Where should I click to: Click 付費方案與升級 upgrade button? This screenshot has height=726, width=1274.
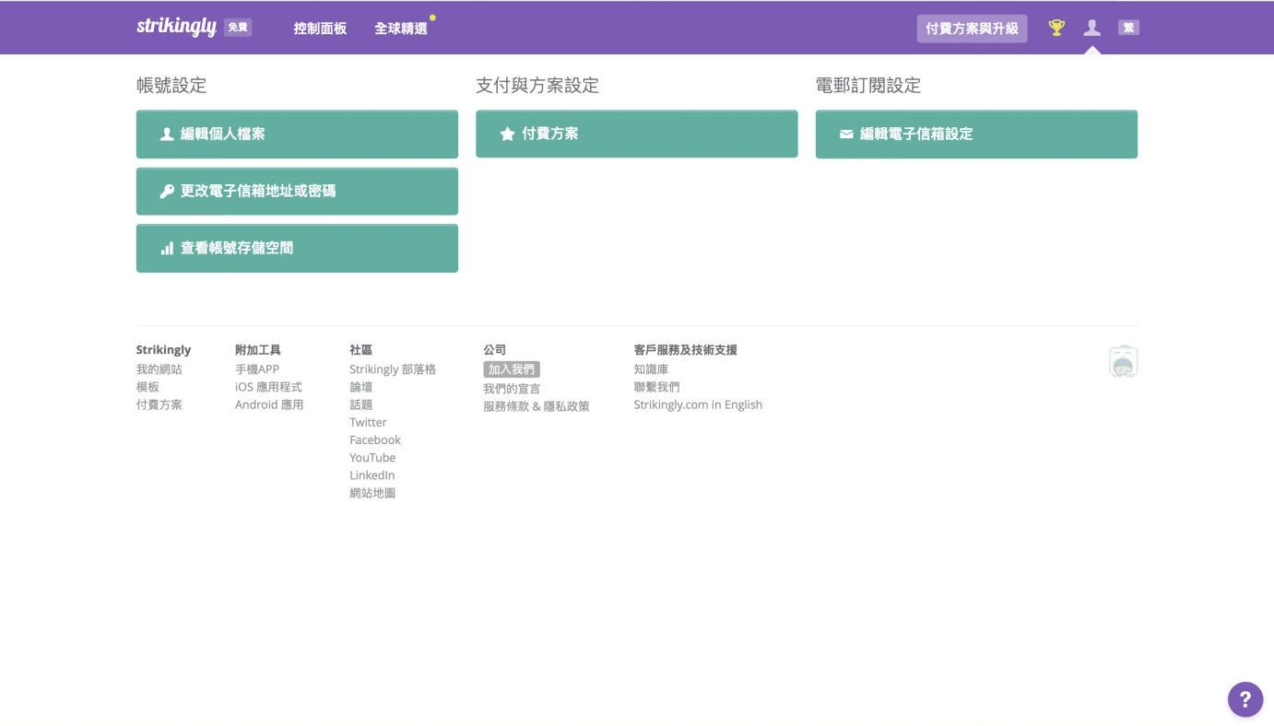[972, 29]
